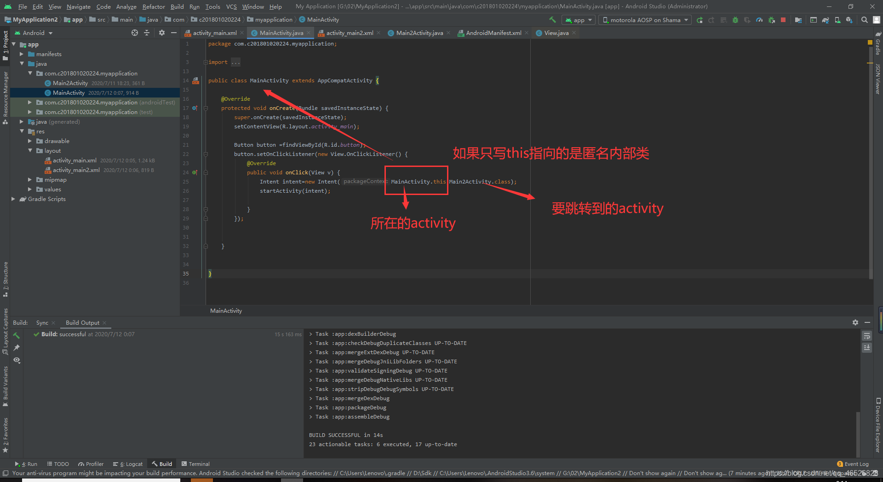Image resolution: width=883 pixels, height=482 pixels.
Task: Click the Attach Debugger to process icon
Action: click(771, 20)
